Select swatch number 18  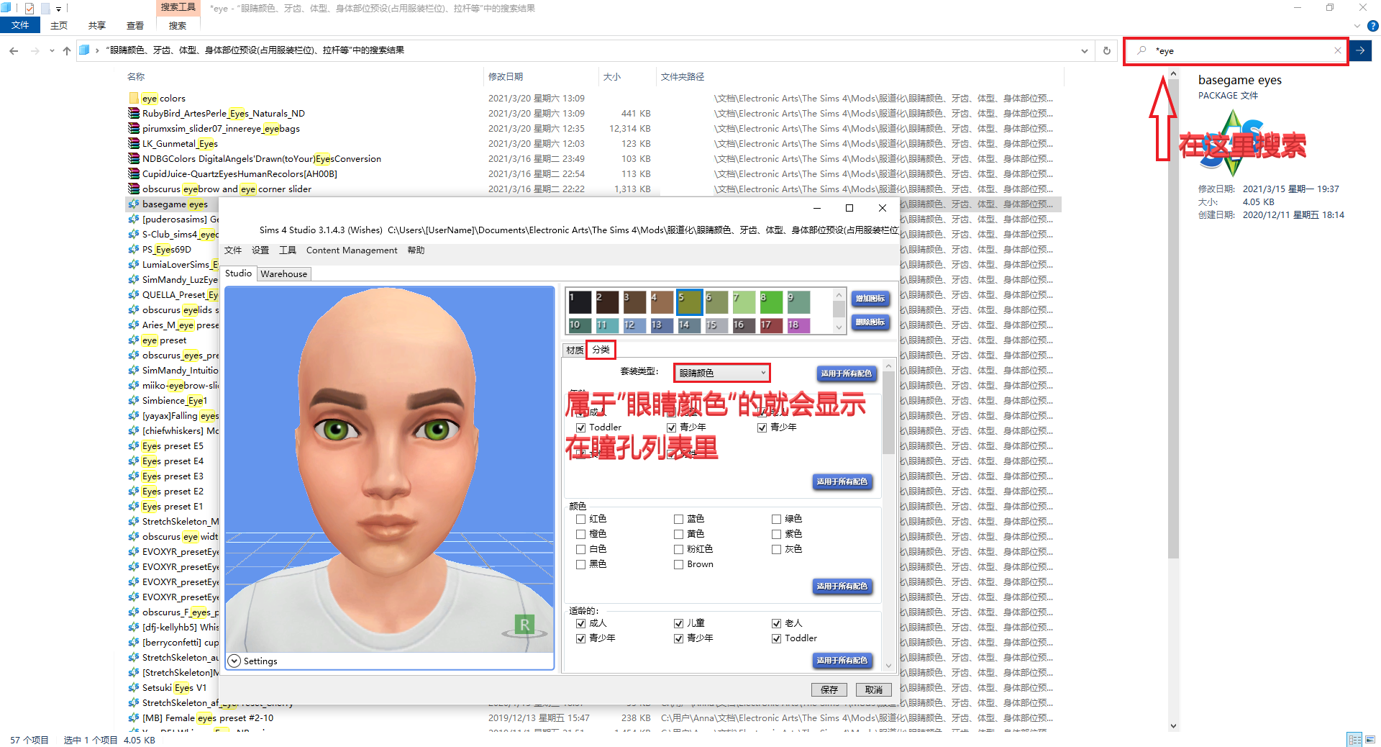(x=798, y=325)
